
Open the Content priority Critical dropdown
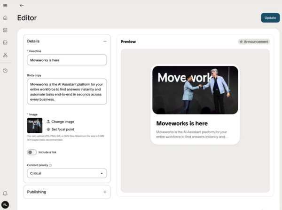pyautogui.click(x=67, y=173)
